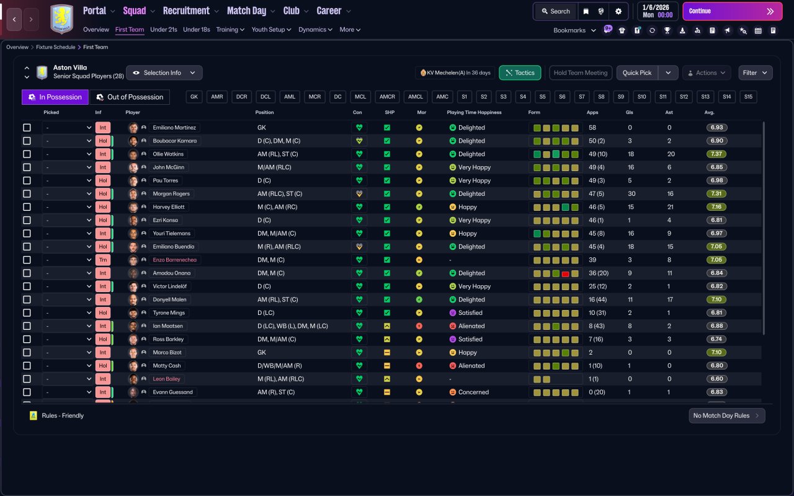Open the star search shortcut icon
This screenshot has width=794, height=496.
click(x=743, y=30)
